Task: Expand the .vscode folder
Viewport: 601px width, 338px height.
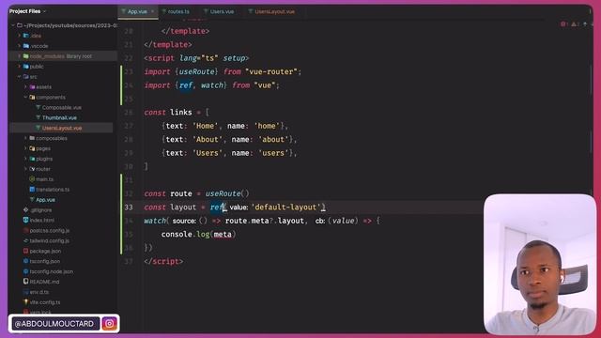Action: click(x=19, y=46)
